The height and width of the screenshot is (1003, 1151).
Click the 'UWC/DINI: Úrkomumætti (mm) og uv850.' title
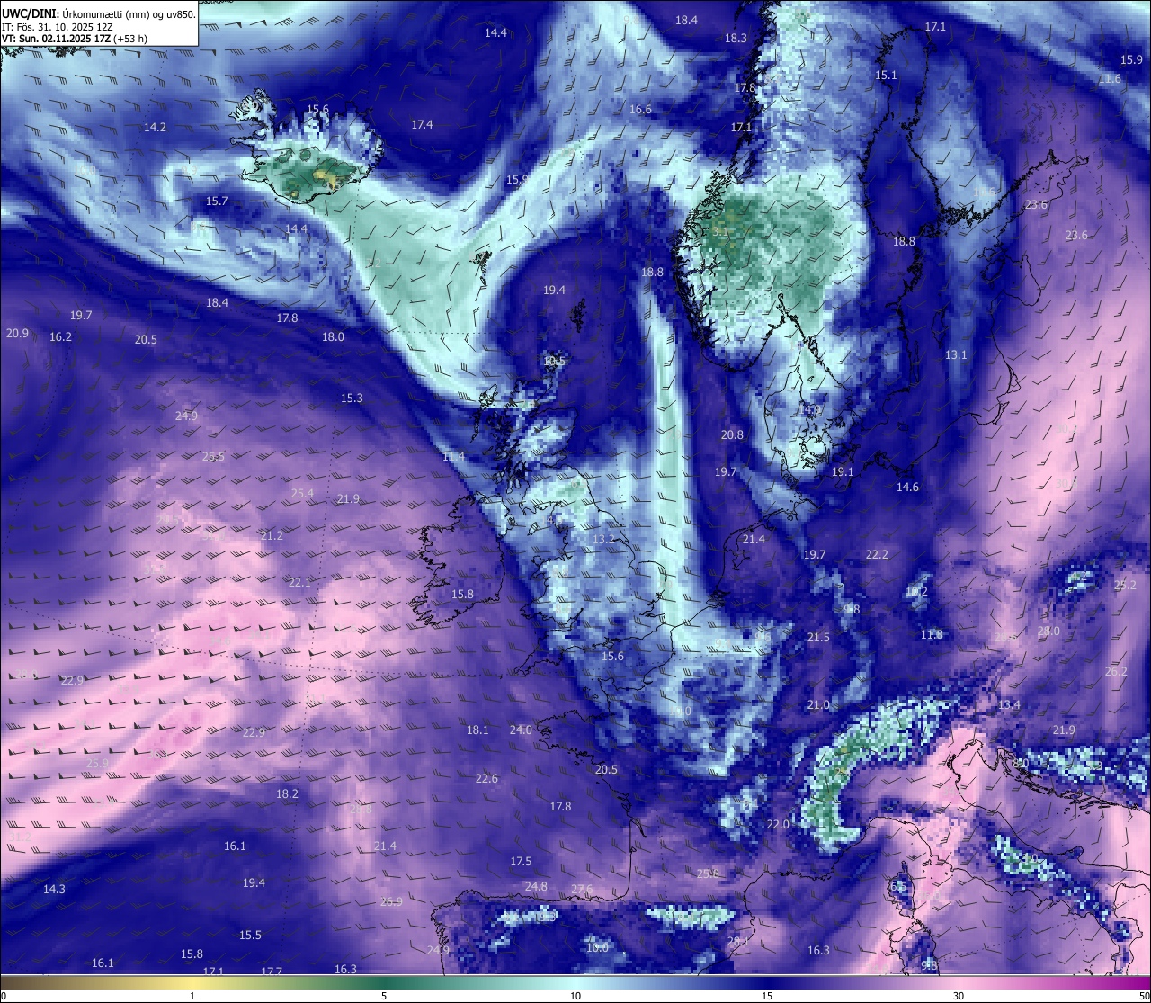point(98,13)
